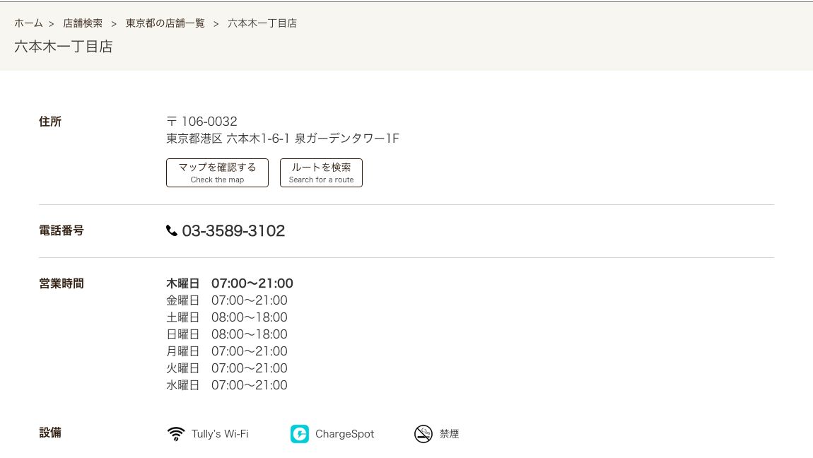This screenshot has height=458, width=813.
Task: Click the 営業時間 label
Action: pos(62,283)
